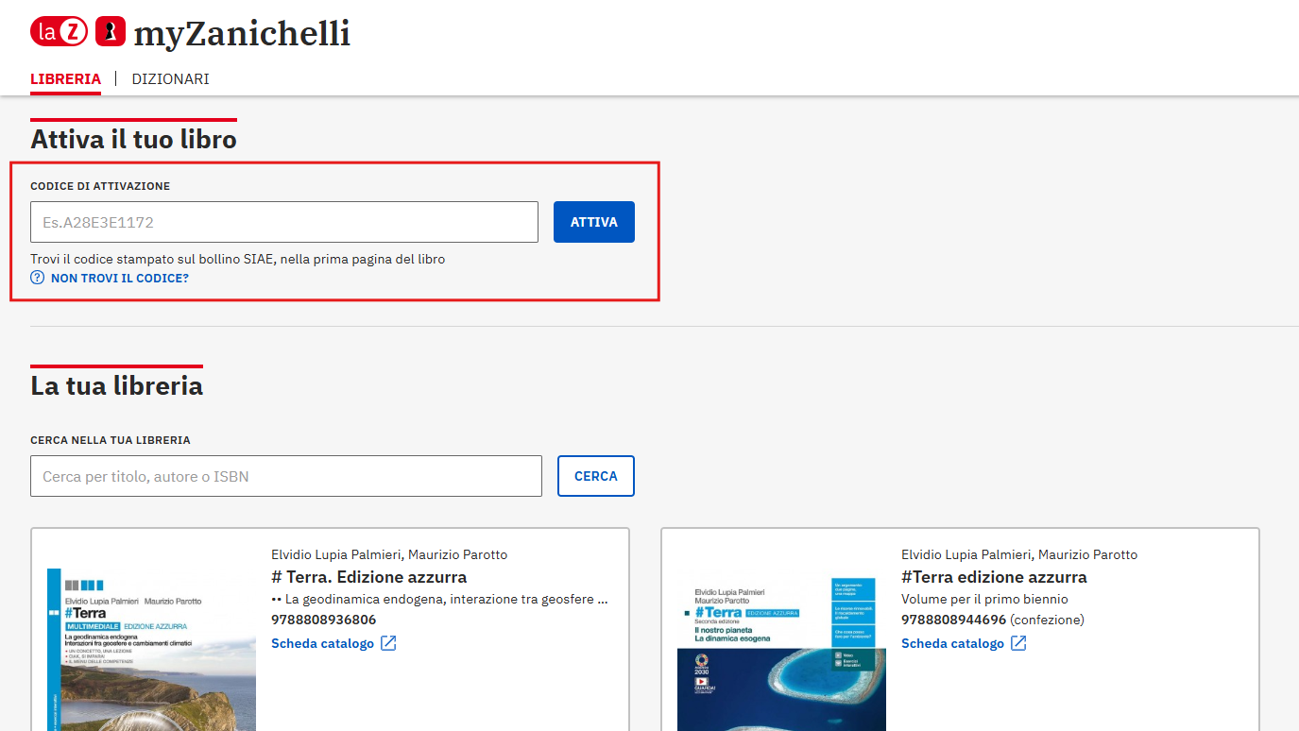Click the 'Trovi il codice stampato' hint text
The height and width of the screenshot is (731, 1299).
click(237, 259)
